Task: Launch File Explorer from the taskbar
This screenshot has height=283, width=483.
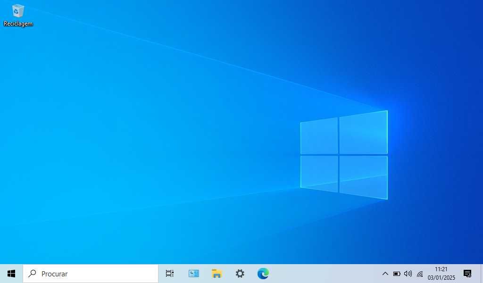Action: click(217, 274)
